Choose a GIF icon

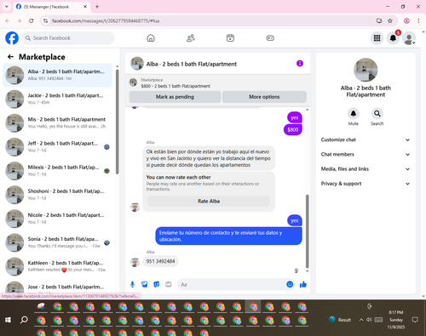(x=169, y=284)
